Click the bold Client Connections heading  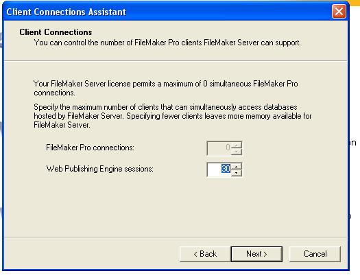[56, 32]
